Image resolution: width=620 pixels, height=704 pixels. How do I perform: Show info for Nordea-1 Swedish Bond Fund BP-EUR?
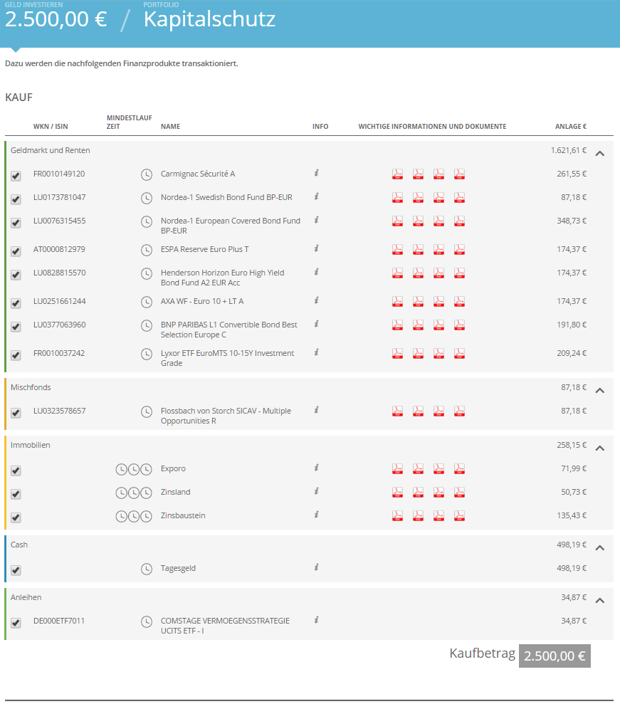tap(317, 196)
